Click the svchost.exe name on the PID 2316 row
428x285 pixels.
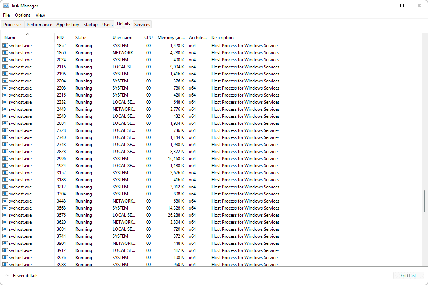pyautogui.click(x=20, y=95)
